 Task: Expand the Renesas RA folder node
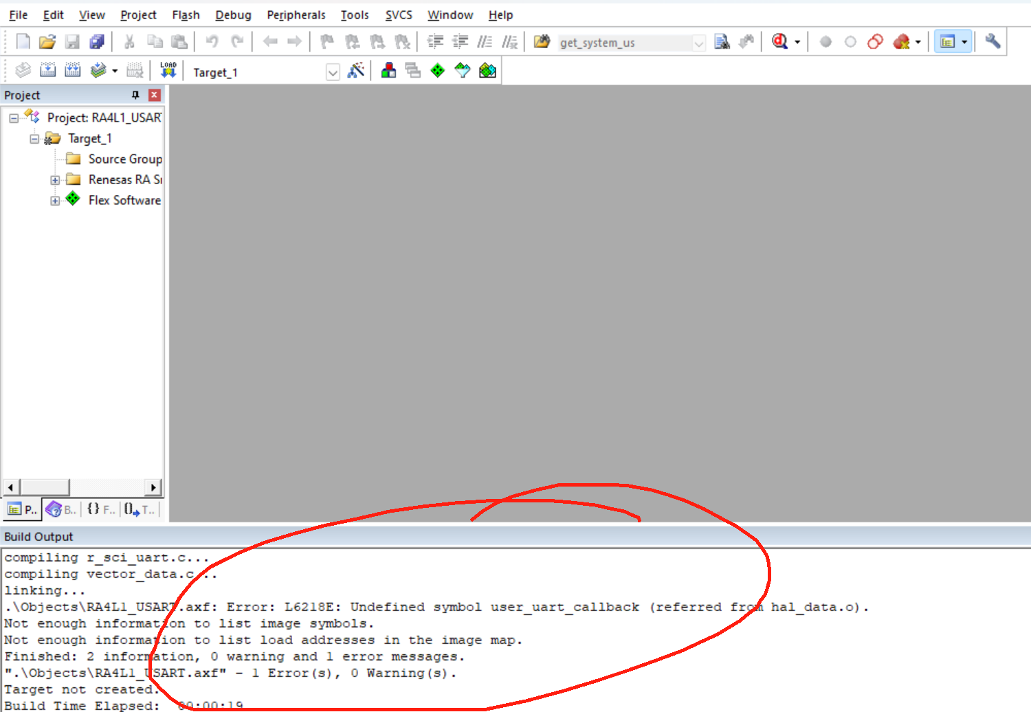click(x=55, y=180)
